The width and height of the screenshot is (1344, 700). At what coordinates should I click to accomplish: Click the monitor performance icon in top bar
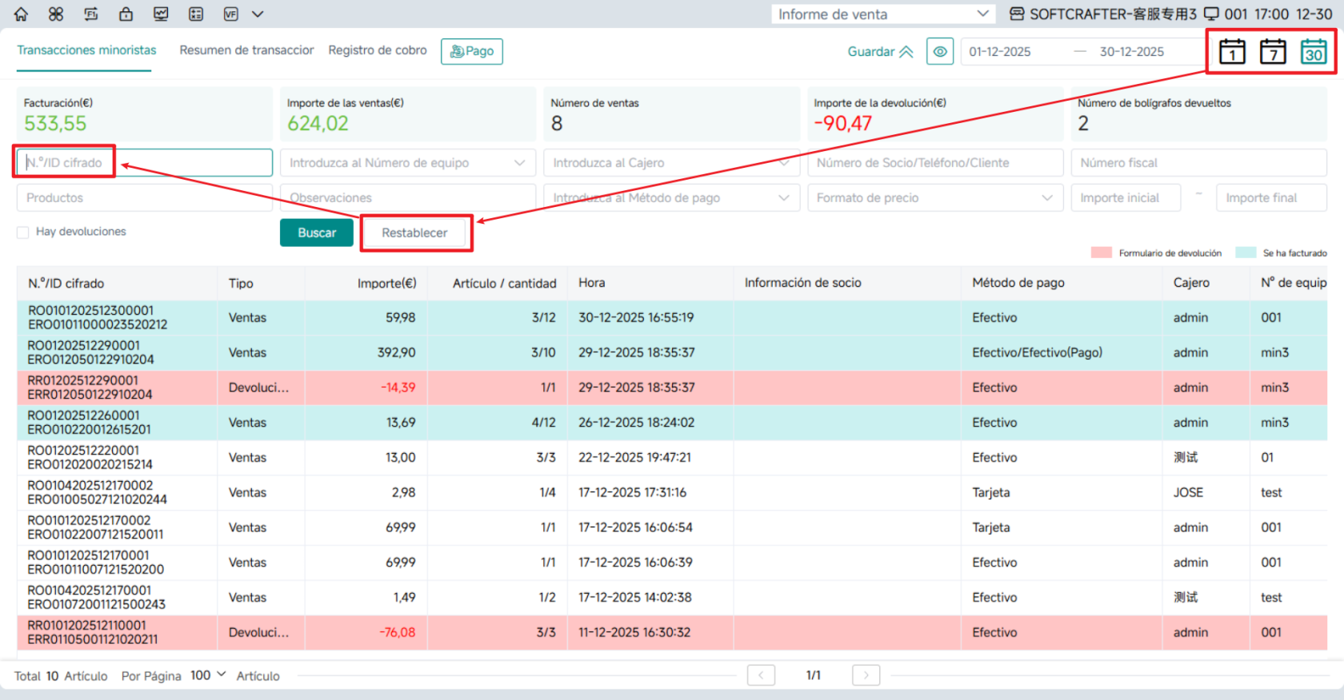point(161,14)
